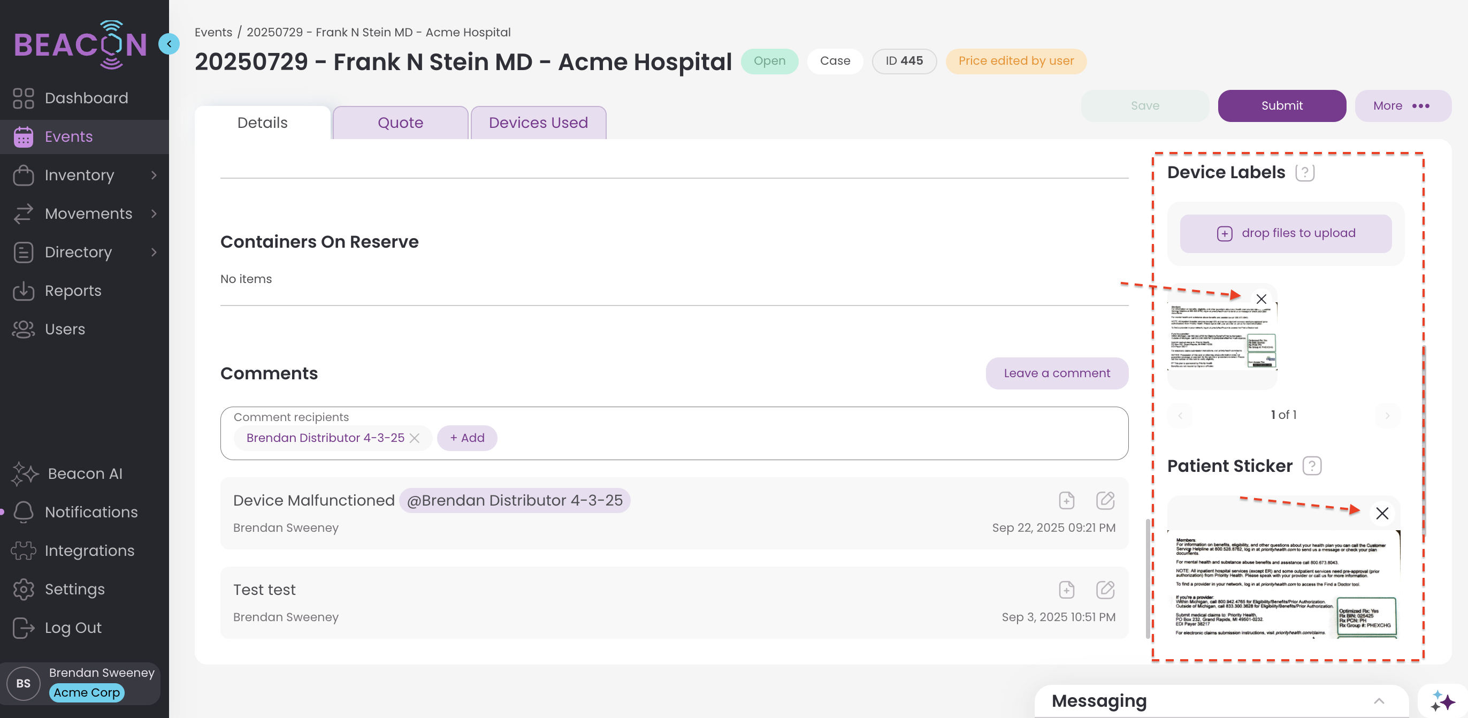Open floating AI assistant sparkle button
Screen dimensions: 1468x718
(1442, 701)
